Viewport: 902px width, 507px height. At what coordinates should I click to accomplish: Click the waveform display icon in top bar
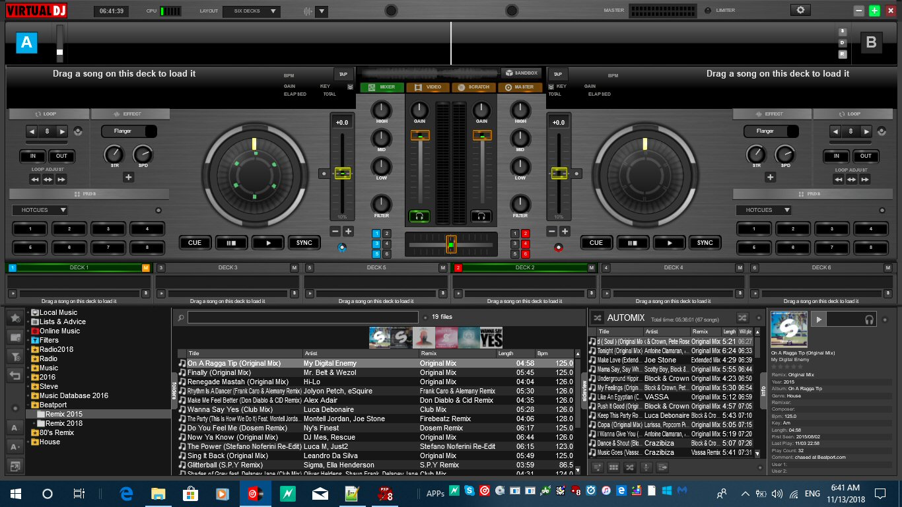pyautogui.click(x=308, y=11)
